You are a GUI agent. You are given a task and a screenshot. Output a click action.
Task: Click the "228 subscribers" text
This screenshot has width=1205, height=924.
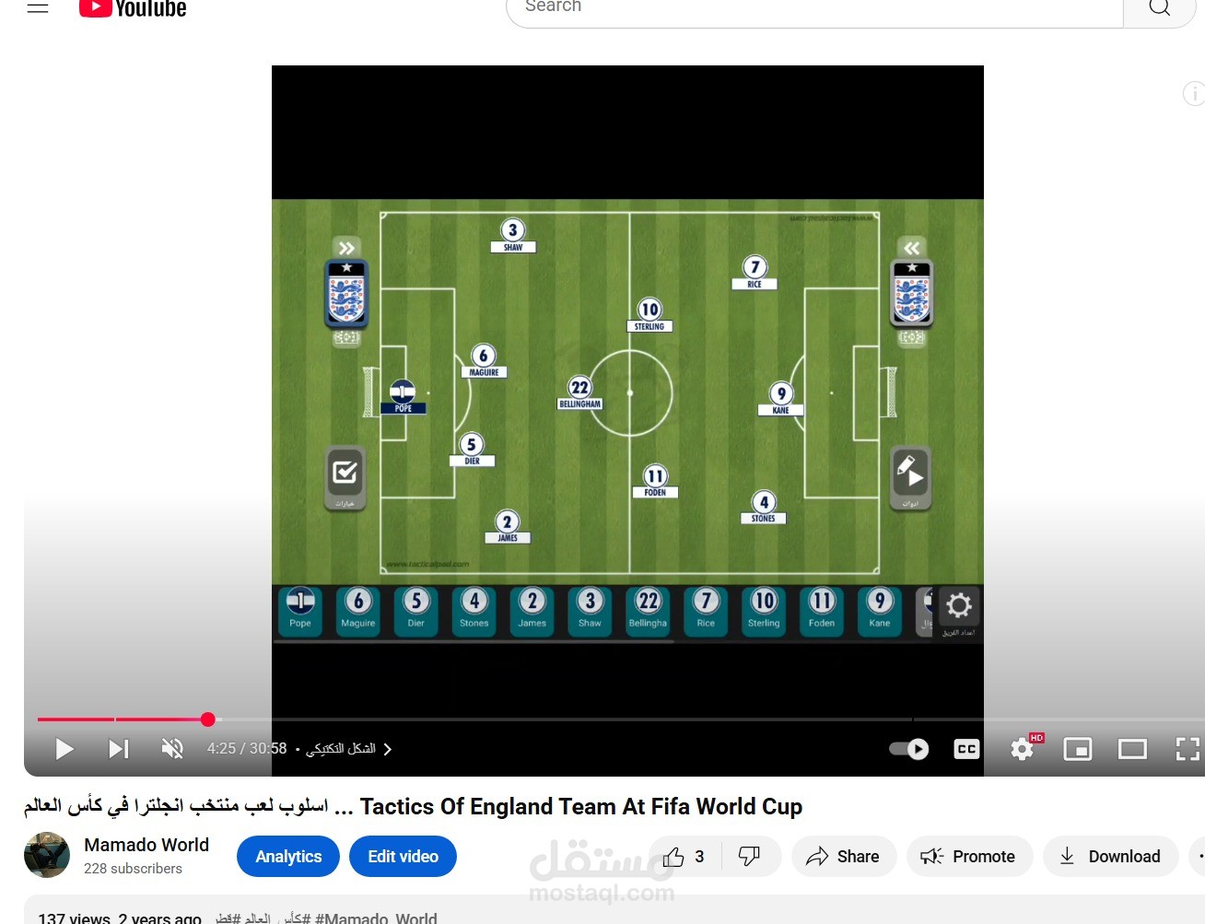click(x=133, y=869)
